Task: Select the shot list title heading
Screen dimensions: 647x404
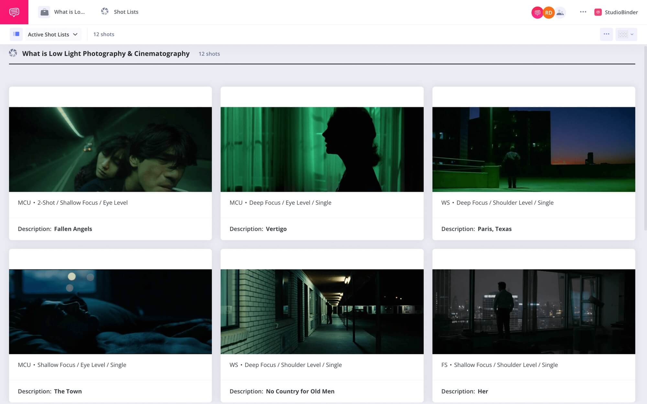Action: (106, 54)
